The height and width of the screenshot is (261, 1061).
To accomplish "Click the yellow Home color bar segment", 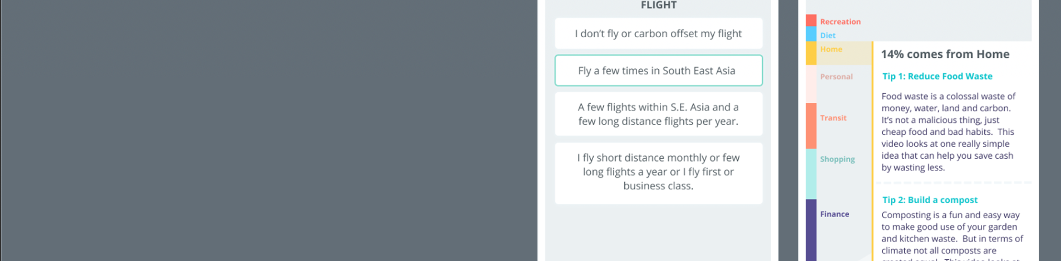I will [x=811, y=53].
